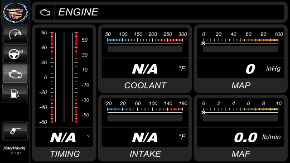
Task: Tap the fuel nozzle refuel button
Action: coord(15,131)
